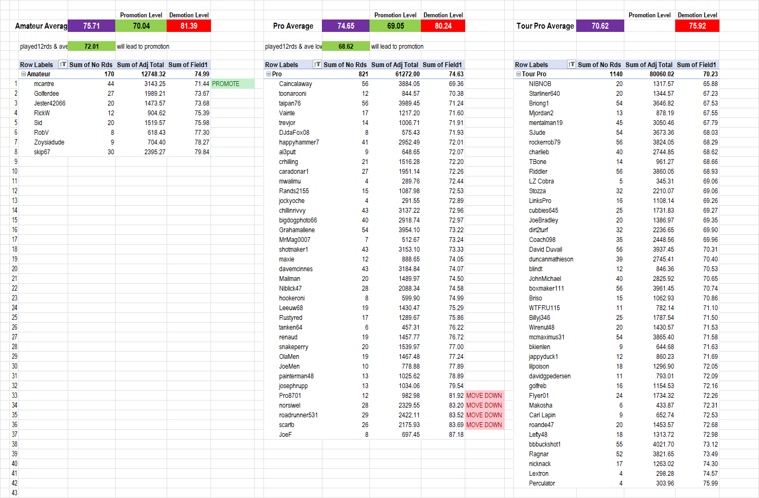This screenshot has height=498, width=759.
Task: Select the red Tour Pro Demotion 75.92 cell
Action: (697, 26)
